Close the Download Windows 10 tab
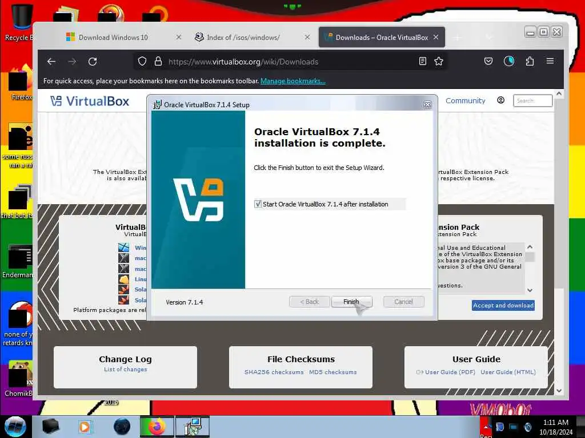Screen dimensions: 585x438 point(179,37)
